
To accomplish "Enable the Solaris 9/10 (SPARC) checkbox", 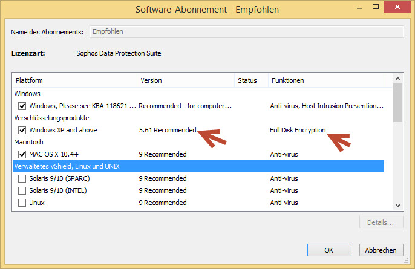I will [22, 178].
